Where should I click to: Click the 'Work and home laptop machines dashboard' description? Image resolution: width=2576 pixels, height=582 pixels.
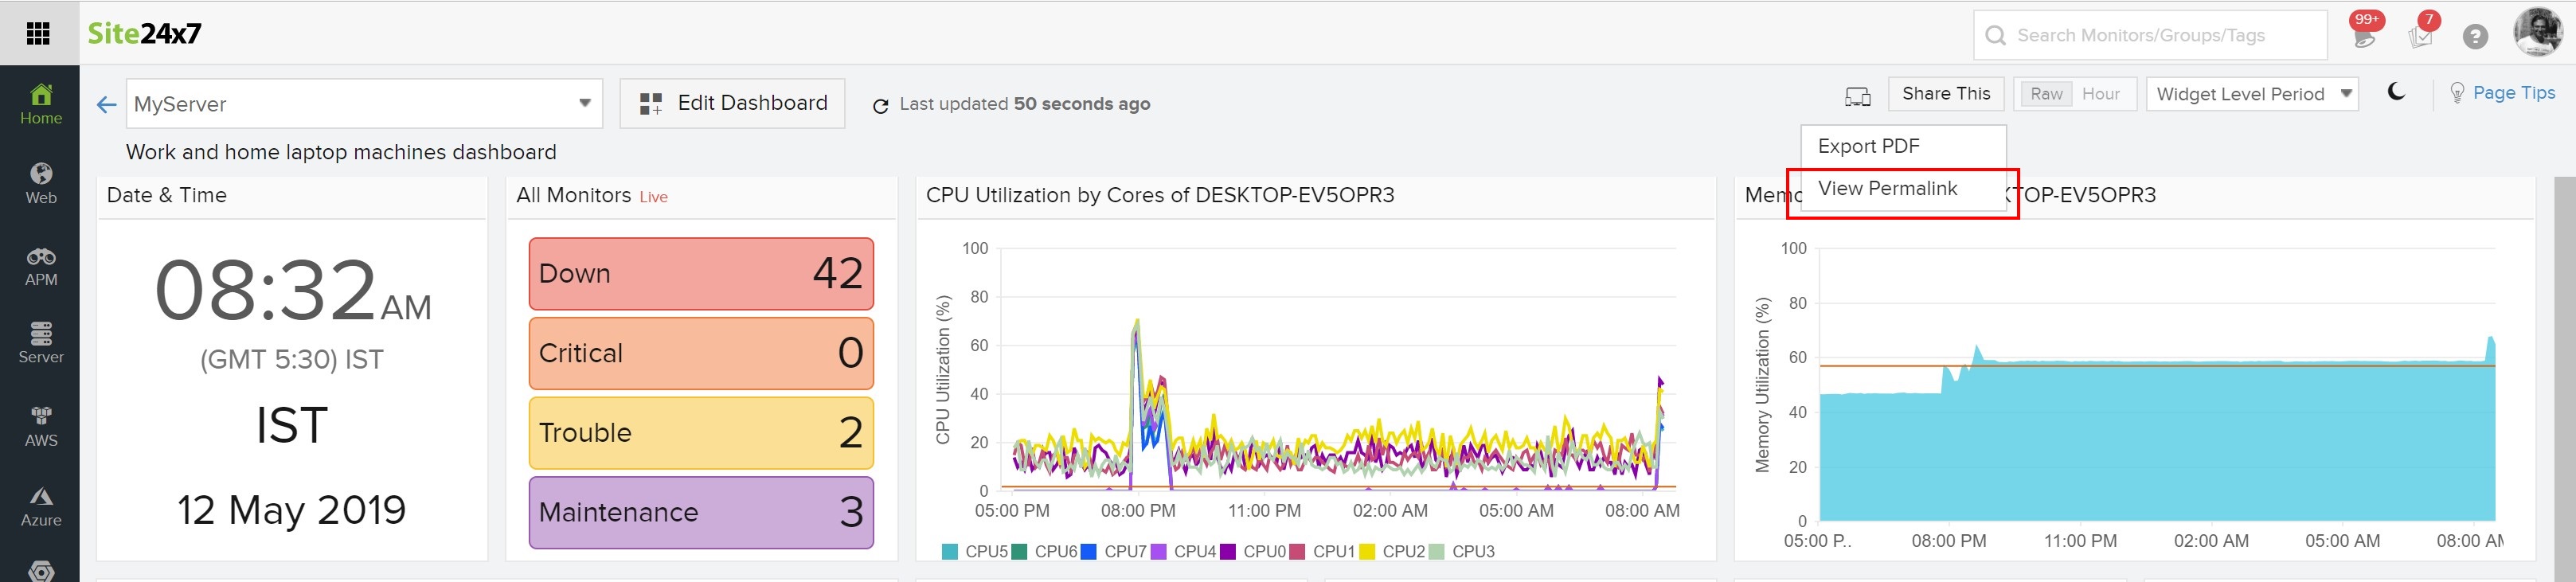(341, 152)
